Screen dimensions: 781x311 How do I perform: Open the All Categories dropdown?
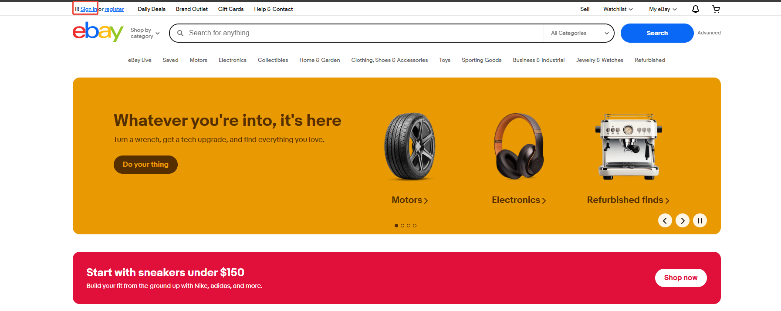tap(579, 33)
